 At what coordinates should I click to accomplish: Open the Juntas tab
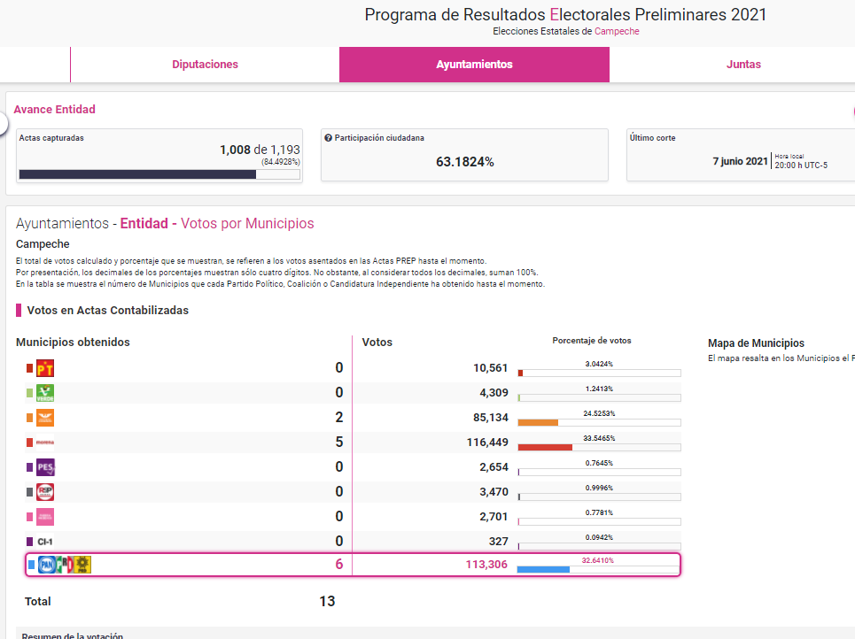(742, 65)
